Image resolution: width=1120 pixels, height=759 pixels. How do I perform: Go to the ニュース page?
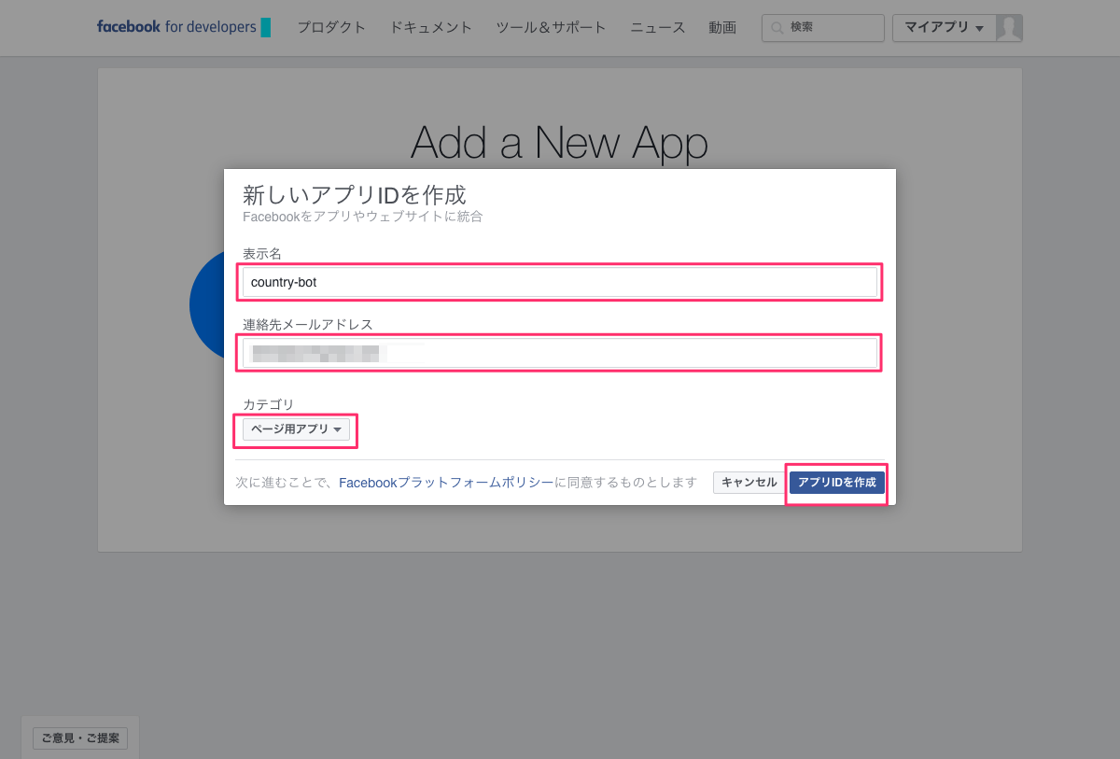pos(657,28)
